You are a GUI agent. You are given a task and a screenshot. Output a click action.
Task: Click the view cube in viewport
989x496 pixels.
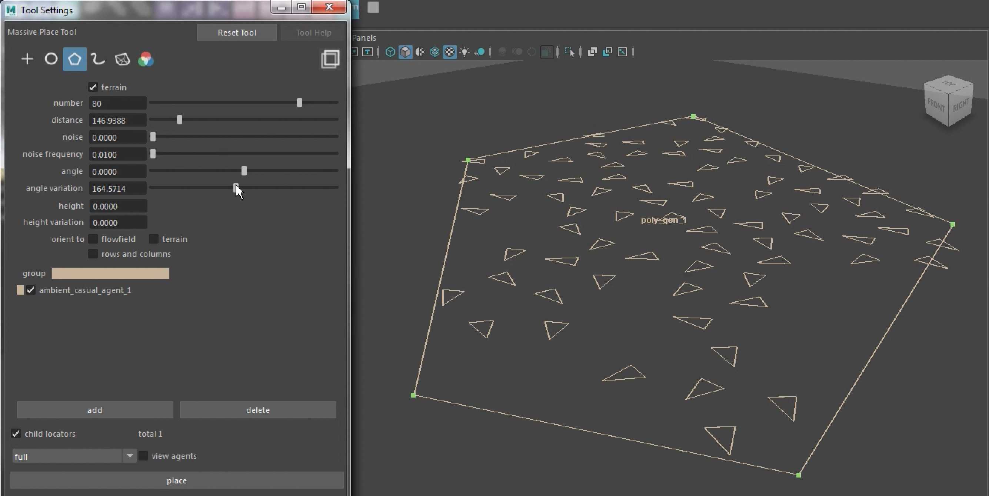[948, 101]
